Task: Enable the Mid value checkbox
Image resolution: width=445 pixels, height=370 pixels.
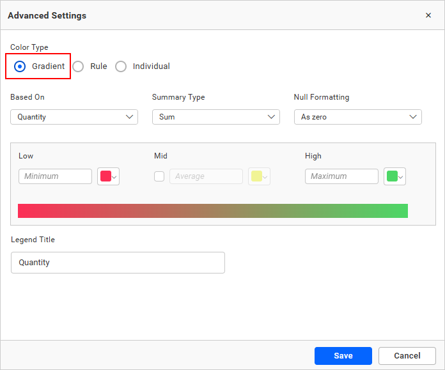Action: click(159, 176)
